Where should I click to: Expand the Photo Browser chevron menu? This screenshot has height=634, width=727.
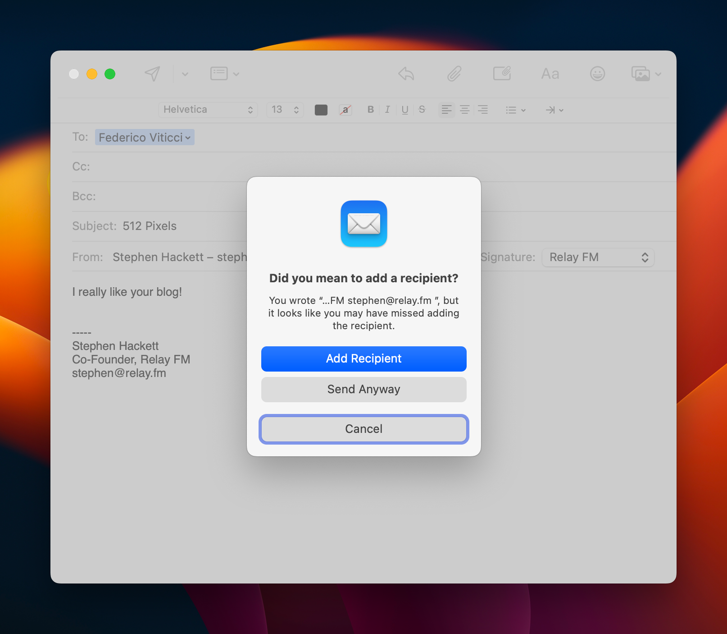[658, 74]
